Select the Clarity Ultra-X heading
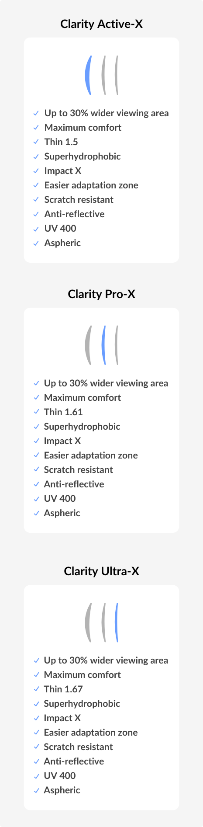The width and height of the screenshot is (203, 827). (x=101, y=571)
